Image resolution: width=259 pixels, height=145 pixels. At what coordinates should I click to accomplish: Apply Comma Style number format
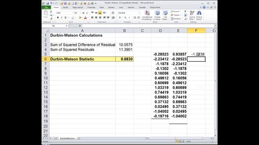(x=129, y=18)
